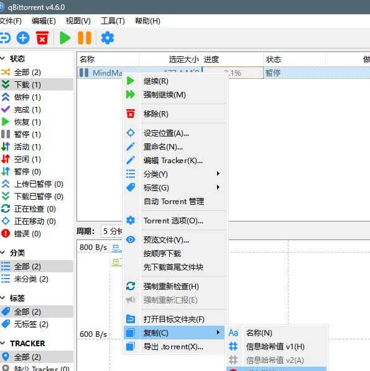Select status filter 完成 (1)
370x371 pixels.
[x=37, y=110]
